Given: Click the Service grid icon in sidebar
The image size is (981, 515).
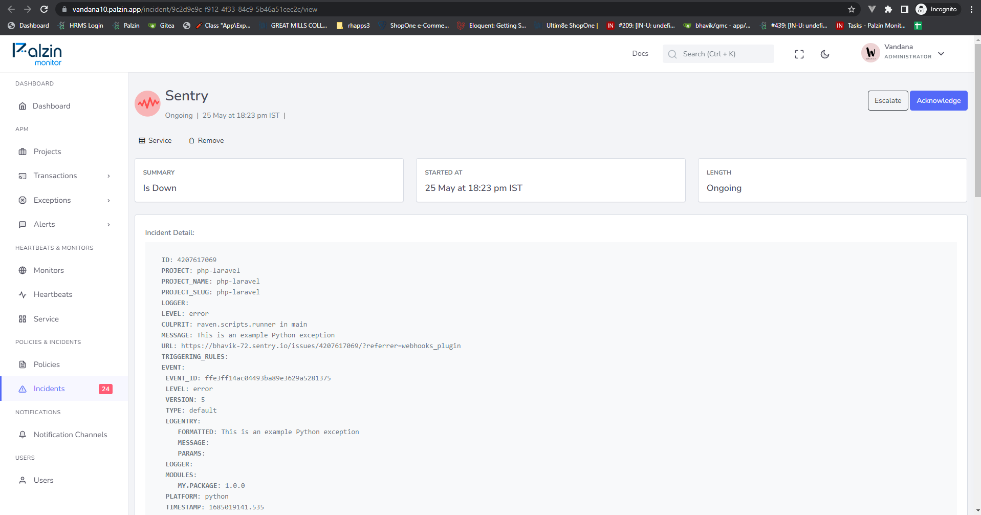Looking at the screenshot, I should point(23,319).
